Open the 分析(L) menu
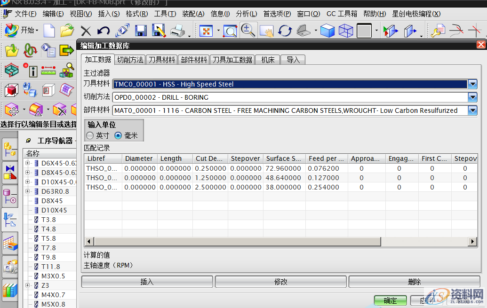 coord(246,14)
